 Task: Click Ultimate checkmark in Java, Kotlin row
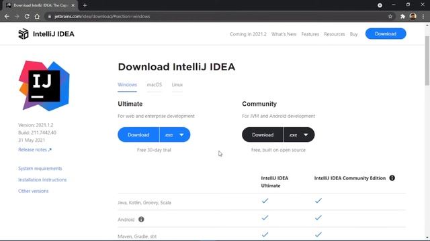(x=265, y=201)
